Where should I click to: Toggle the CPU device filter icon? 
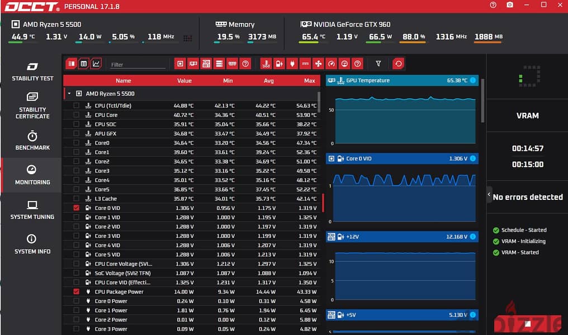180,64
